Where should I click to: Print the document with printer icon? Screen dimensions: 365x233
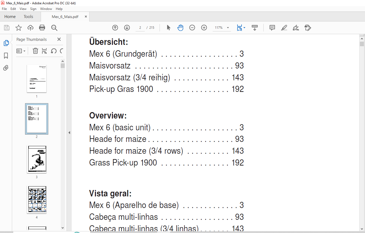point(42,28)
